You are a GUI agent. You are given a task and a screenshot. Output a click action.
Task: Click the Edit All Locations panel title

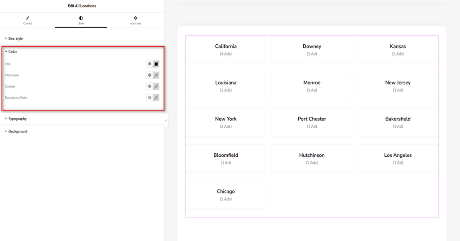pos(82,6)
